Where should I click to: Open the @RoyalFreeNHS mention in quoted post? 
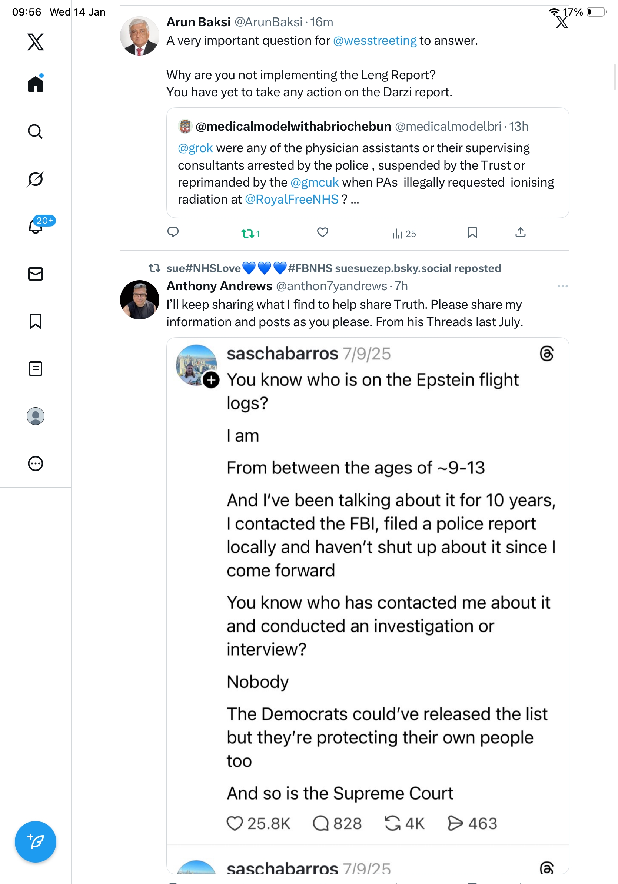[x=292, y=200]
